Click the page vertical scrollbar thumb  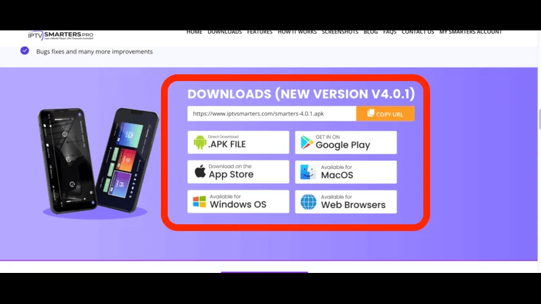coord(539,120)
